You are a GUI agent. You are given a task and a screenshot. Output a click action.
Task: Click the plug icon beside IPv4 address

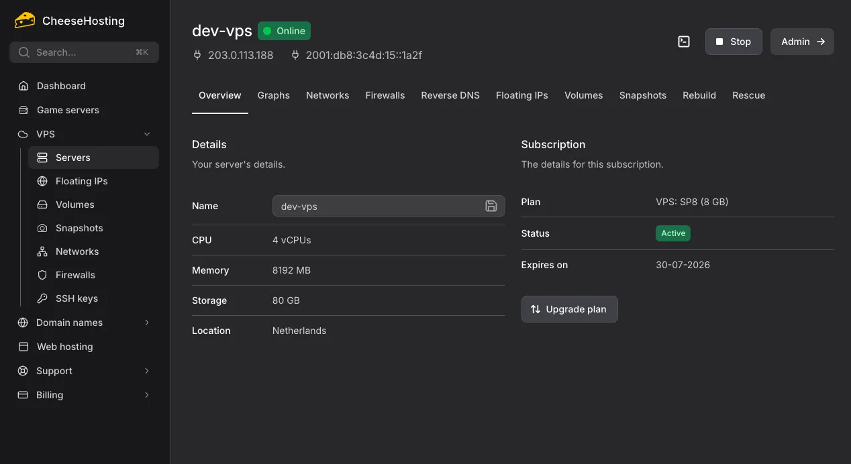tap(197, 55)
